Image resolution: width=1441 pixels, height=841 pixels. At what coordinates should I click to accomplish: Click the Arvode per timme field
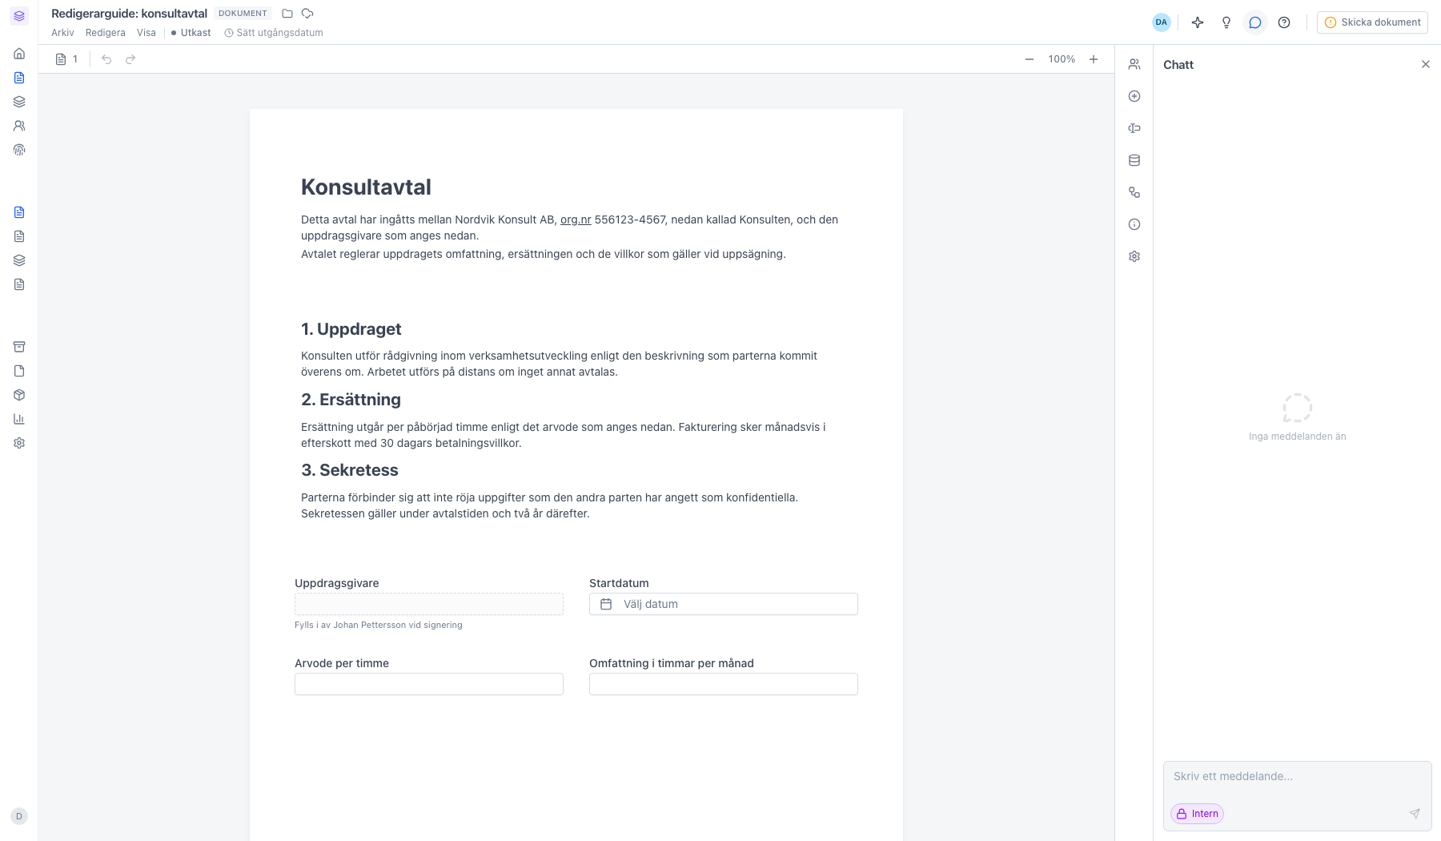pyautogui.click(x=429, y=684)
